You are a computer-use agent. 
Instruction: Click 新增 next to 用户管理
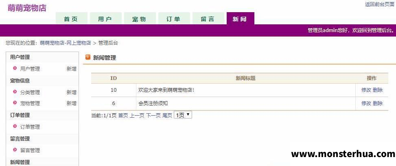click(72, 69)
